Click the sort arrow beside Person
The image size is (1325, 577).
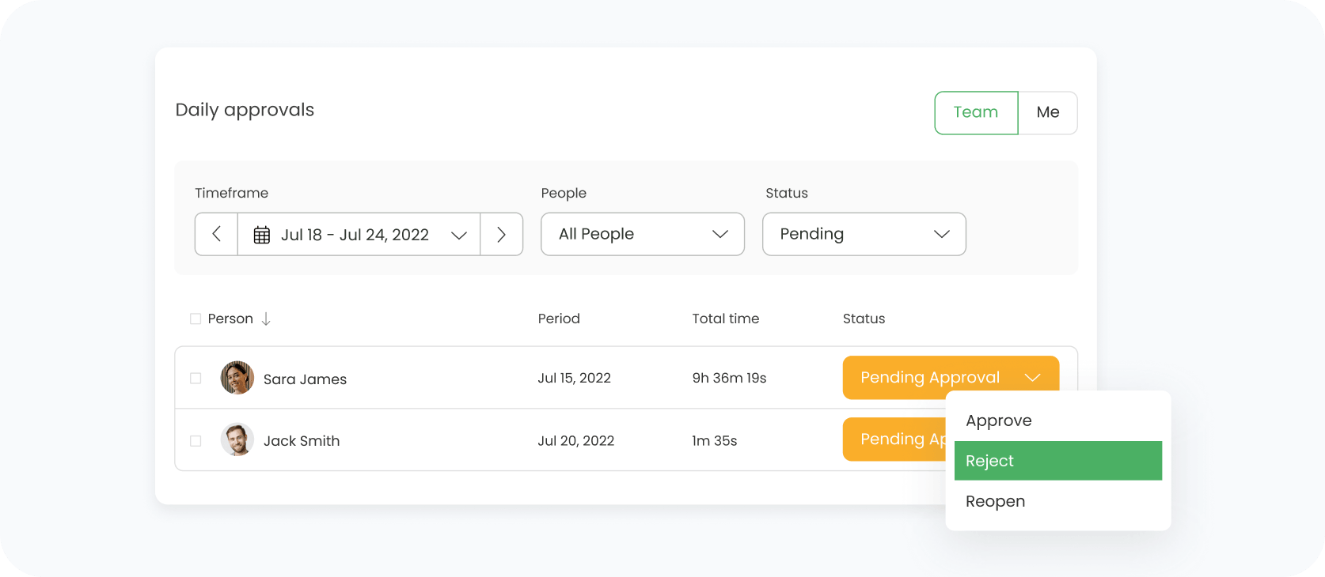pyautogui.click(x=266, y=319)
